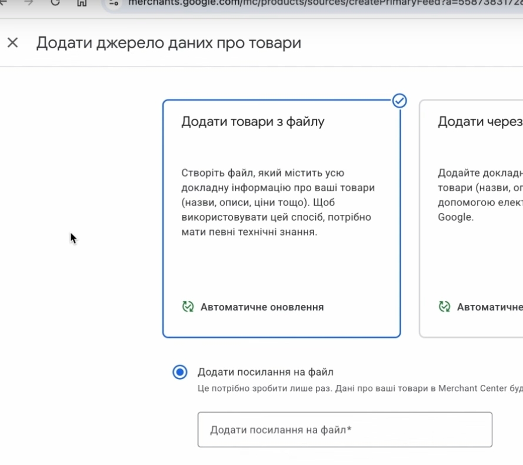This screenshot has width=523, height=465.
Task: Navigate back in browser history
Action: pos(5,2)
